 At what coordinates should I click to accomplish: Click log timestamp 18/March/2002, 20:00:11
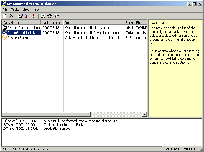tap(20, 125)
